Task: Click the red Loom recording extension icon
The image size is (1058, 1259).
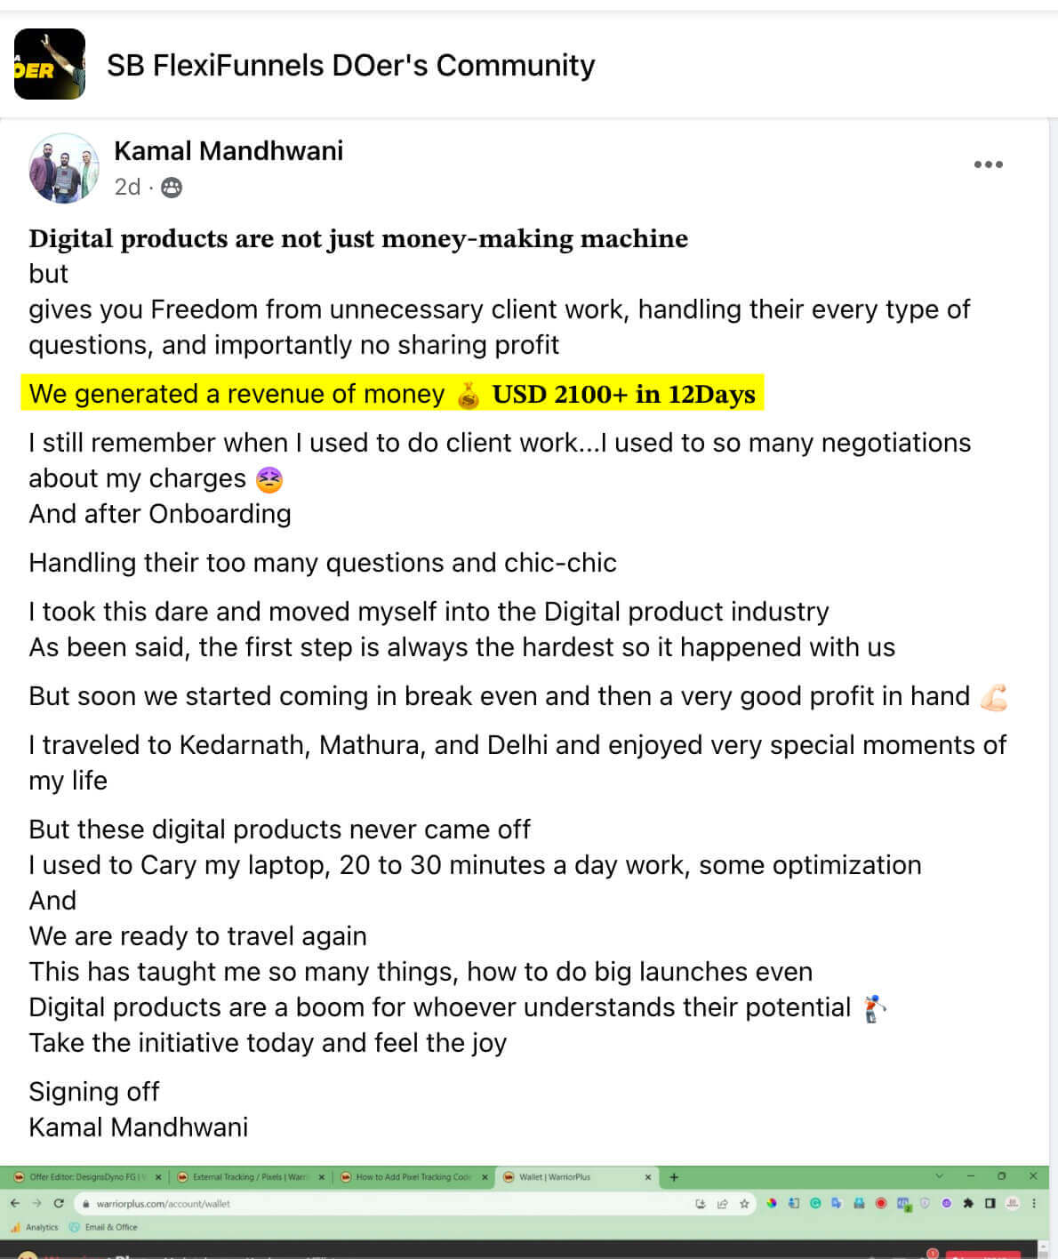Action: [x=881, y=1204]
